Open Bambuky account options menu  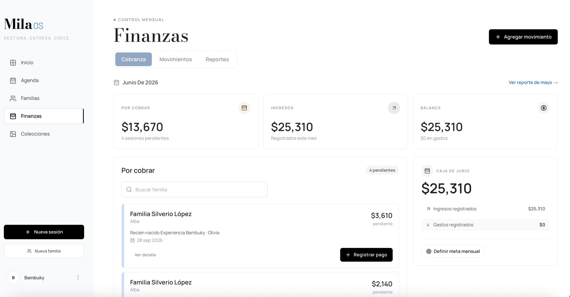(78, 278)
